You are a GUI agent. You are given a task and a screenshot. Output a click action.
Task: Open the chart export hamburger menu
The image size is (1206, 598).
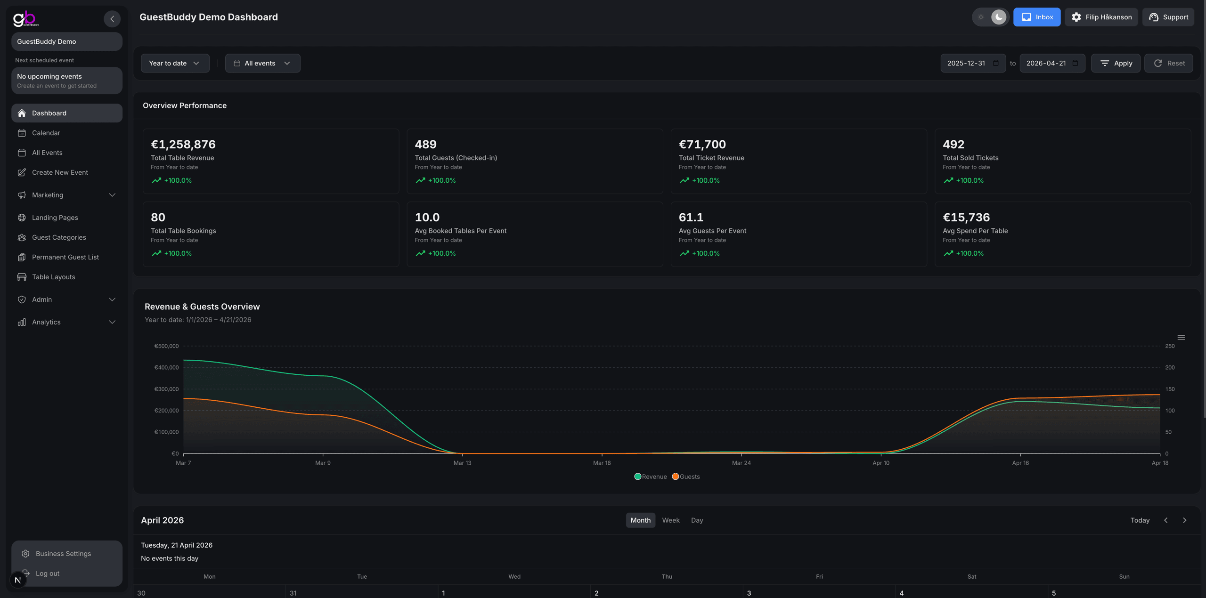(1181, 337)
